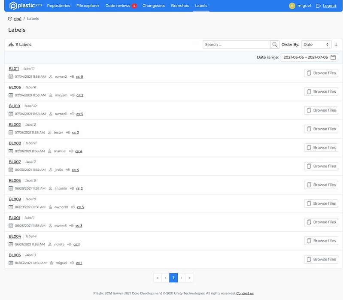
Task: Click the changeset icon in BL001 row
Action: coord(72,226)
